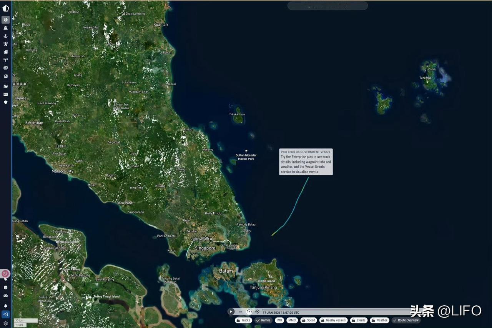Click the Kota Tinggi map label
Viewport: 492px width, 328px height.
(214, 213)
